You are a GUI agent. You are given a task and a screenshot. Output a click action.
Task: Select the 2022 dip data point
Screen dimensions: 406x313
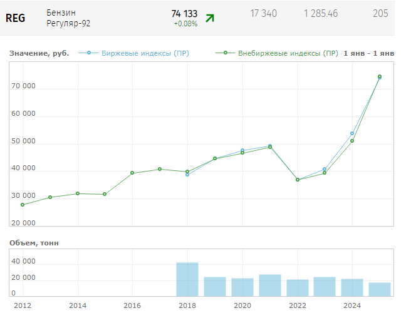point(298,180)
